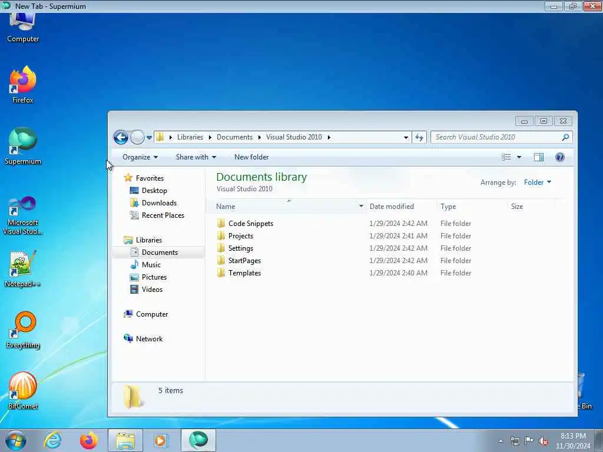Image resolution: width=603 pixels, height=452 pixels.
Task: Expand the arrow after Libraries breadcrumb
Action: coord(210,137)
